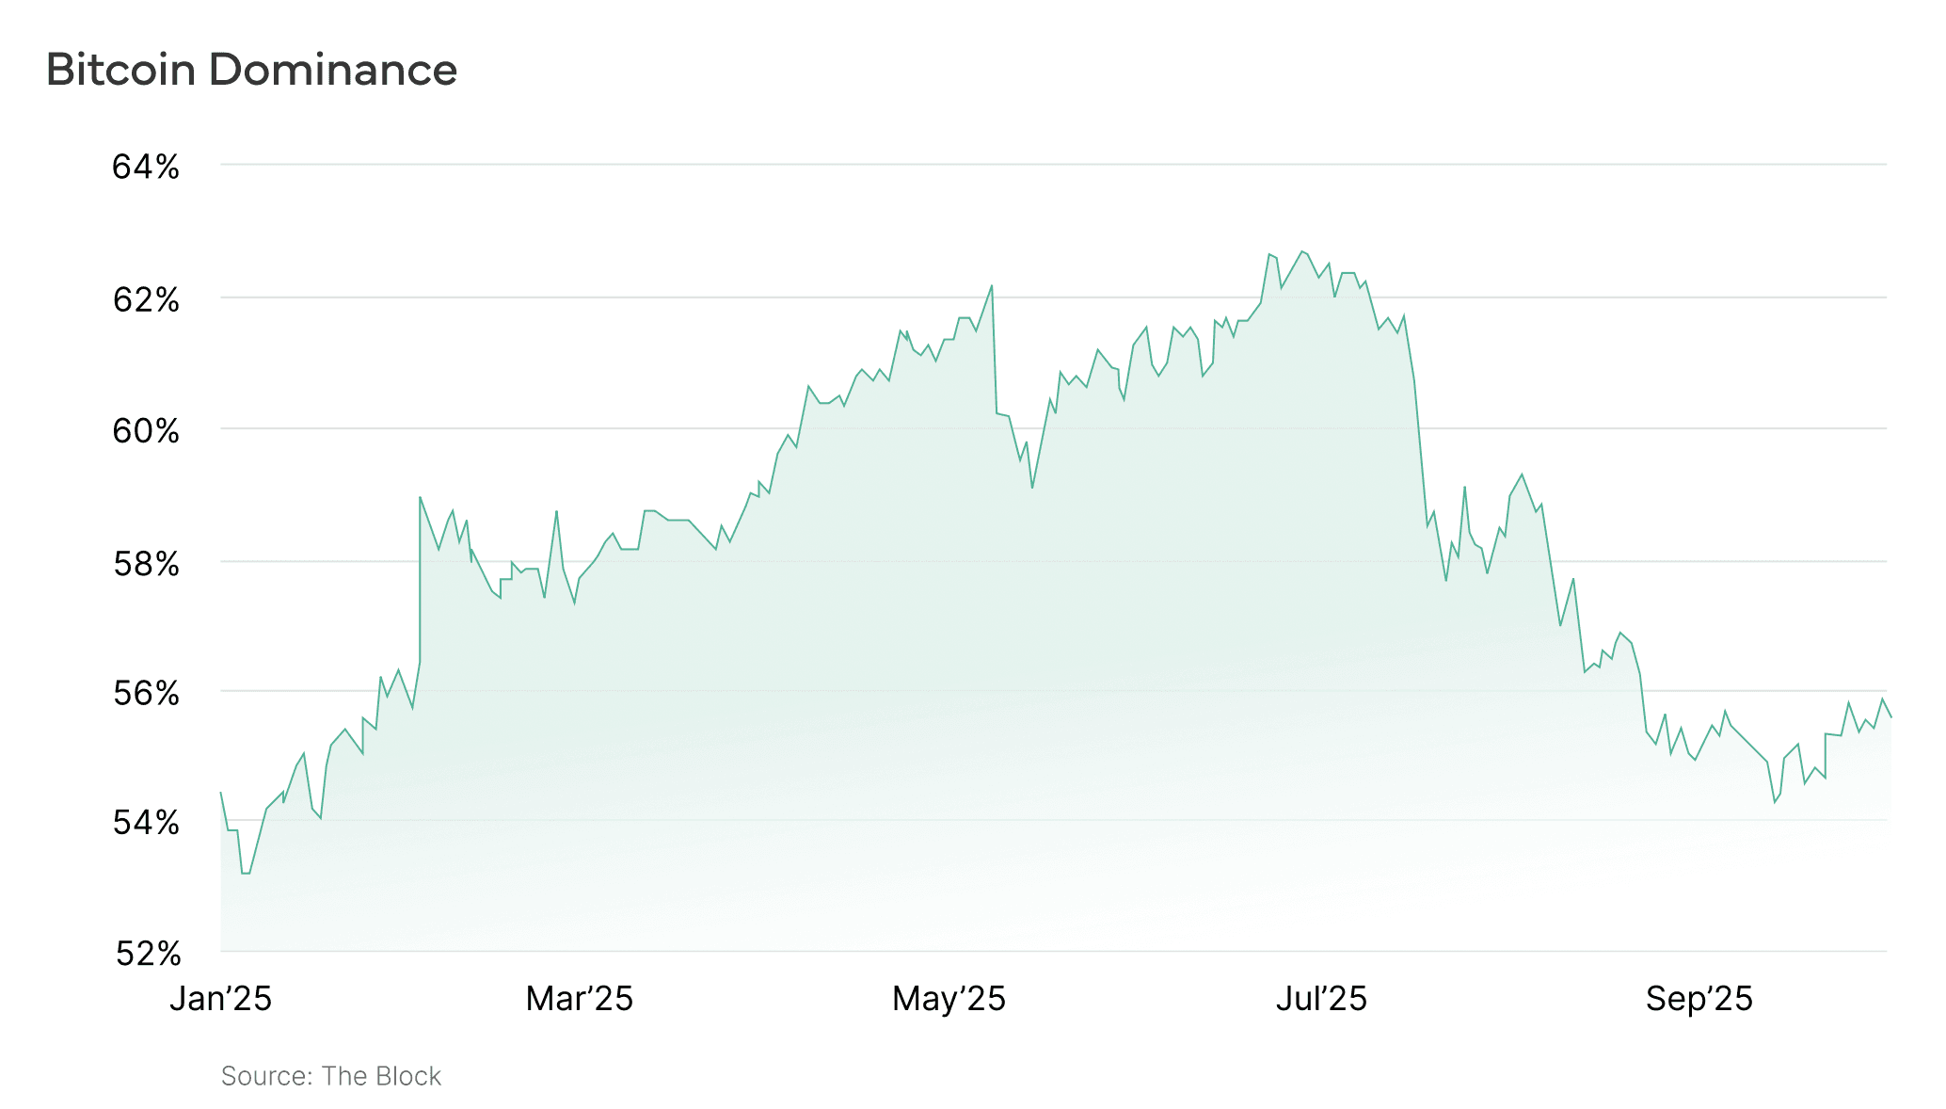Click the 56% y-axis label
This screenshot has width=1946, height=1109.
pyautogui.click(x=146, y=694)
